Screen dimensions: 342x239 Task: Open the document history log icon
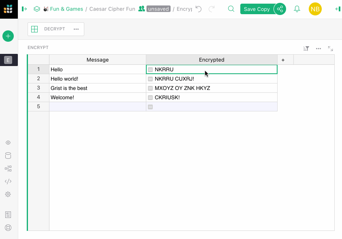point(8,214)
